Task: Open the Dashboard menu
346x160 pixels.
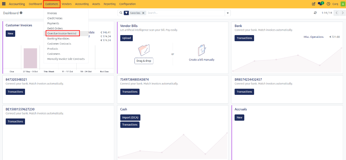Action: [x=35, y=4]
